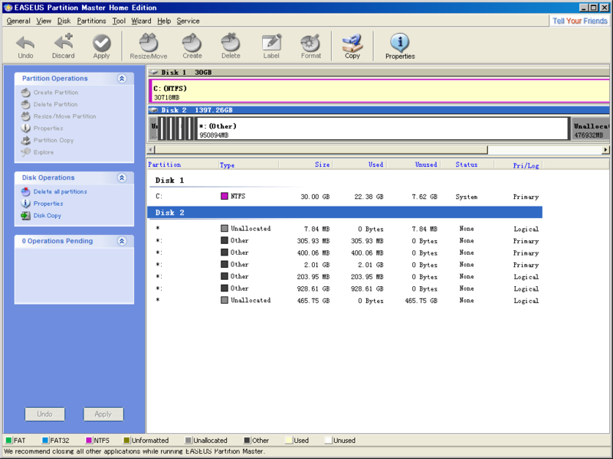613x459 pixels.
Task: Click the Disk 1 30GB header bar
Action: coord(379,72)
